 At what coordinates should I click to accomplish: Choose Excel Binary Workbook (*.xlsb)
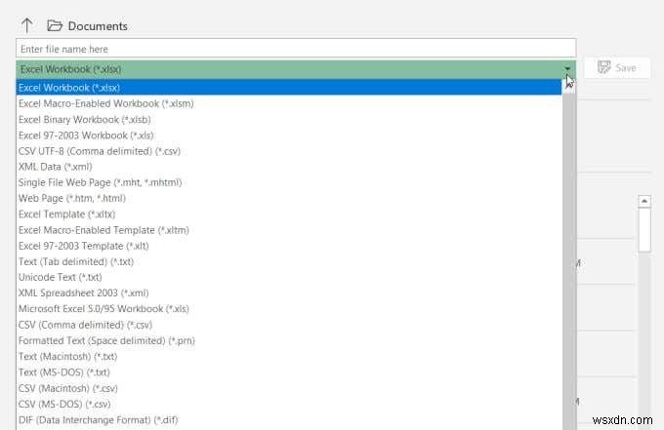click(289, 119)
